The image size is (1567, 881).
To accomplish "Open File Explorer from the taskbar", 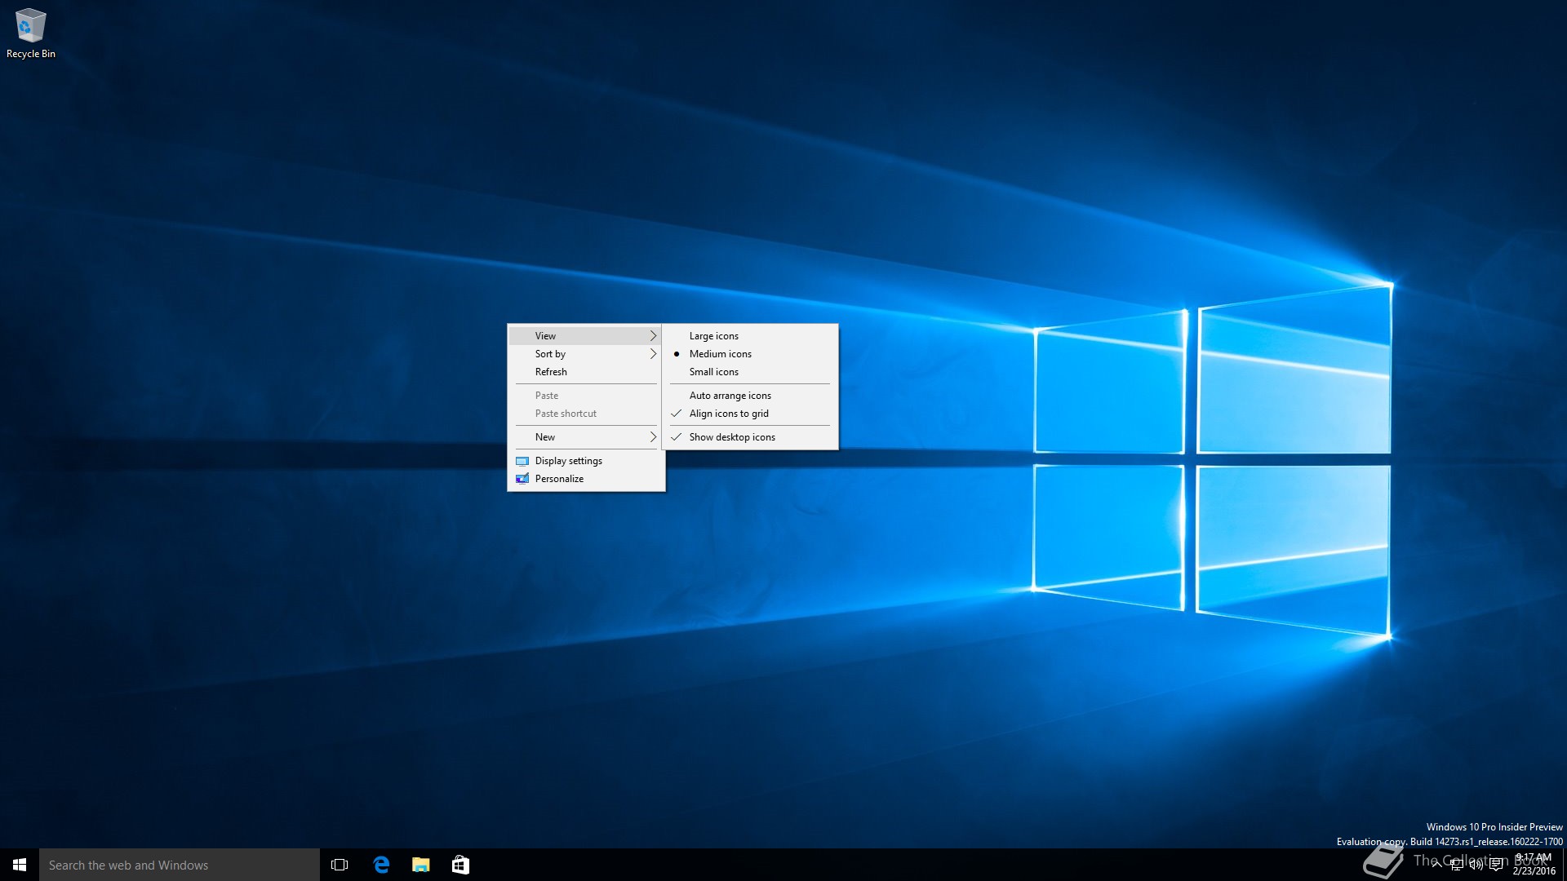I will (x=421, y=865).
